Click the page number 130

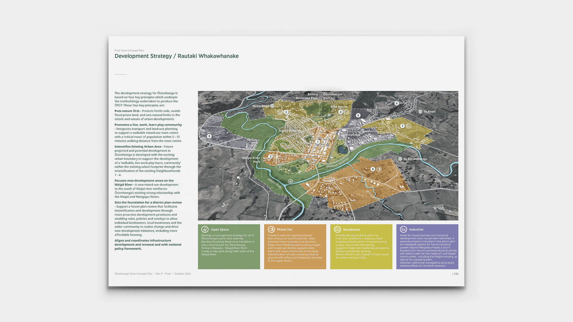pos(456,274)
